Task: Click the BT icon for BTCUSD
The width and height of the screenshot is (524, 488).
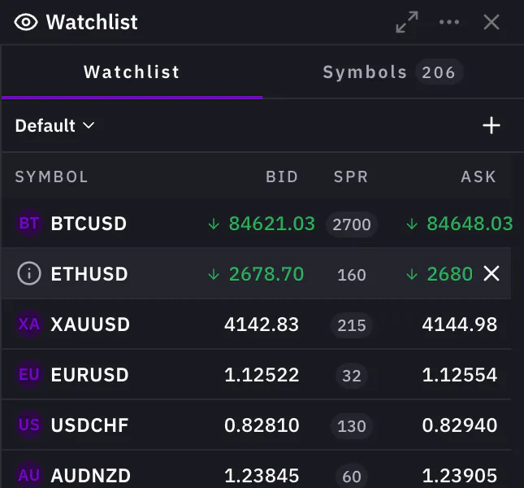Action: tap(29, 223)
